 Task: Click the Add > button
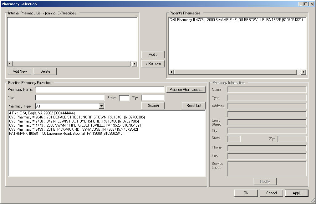tap(153, 55)
